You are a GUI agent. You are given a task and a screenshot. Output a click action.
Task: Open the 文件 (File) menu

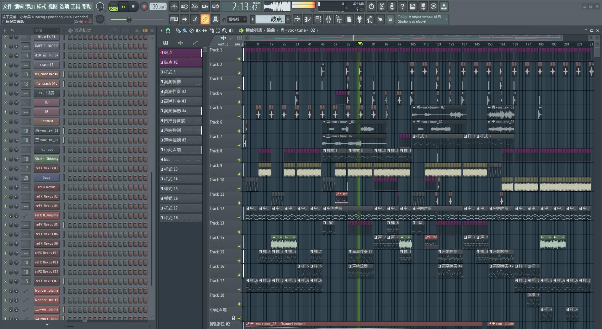click(x=7, y=6)
